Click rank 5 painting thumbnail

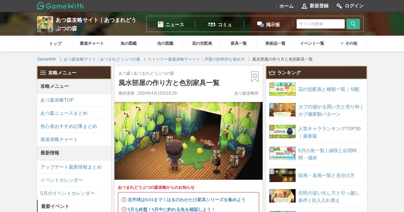tap(282, 175)
